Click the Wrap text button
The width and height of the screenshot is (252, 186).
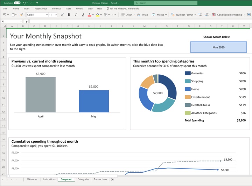(x=143, y=15)
